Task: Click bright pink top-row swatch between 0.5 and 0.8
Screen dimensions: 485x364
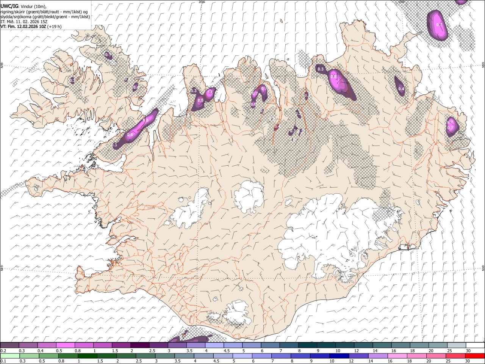Action: (x=66, y=345)
